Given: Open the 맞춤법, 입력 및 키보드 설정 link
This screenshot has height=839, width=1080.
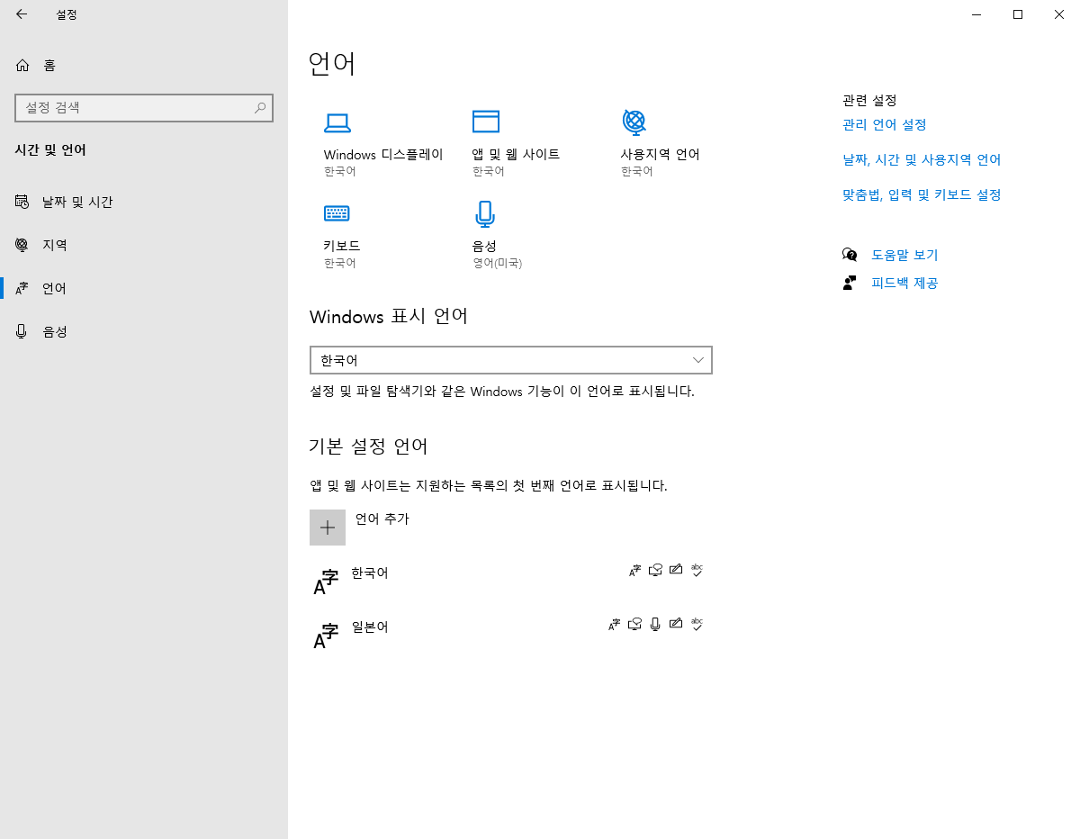Looking at the screenshot, I should click(x=922, y=194).
